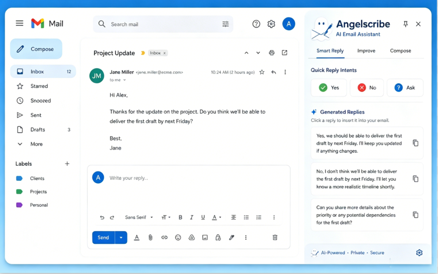This screenshot has width=438, height=274.
Task: Insert file from Drive
Action: click(x=192, y=237)
